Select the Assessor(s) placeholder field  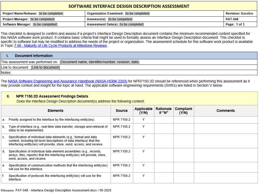(120, 19)
